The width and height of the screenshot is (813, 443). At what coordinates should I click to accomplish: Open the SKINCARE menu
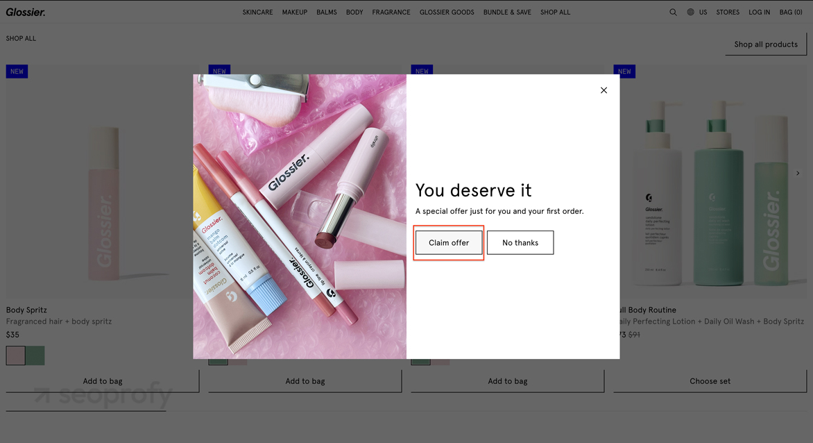tap(257, 12)
